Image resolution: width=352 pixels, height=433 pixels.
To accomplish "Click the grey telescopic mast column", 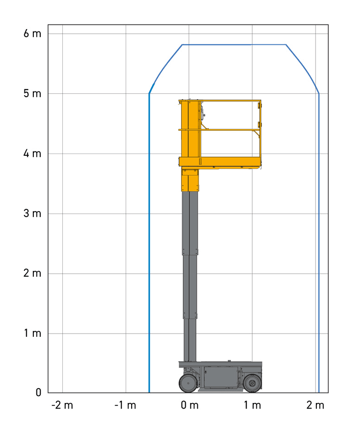I will point(190,276).
